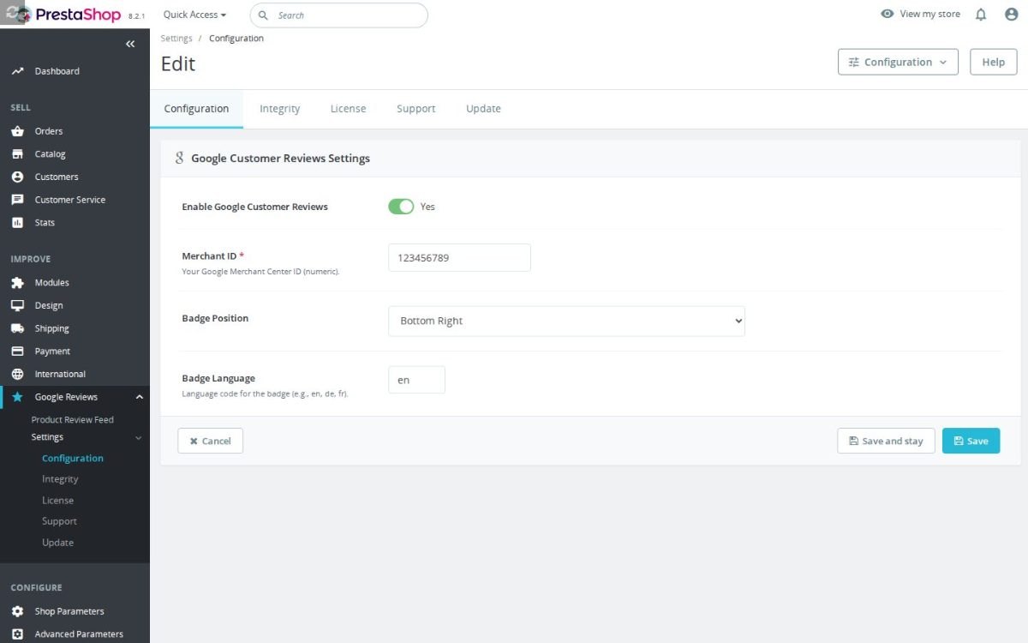This screenshot has width=1028, height=643.
Task: Open the Configuration dropdown button in header
Action: 898,62
